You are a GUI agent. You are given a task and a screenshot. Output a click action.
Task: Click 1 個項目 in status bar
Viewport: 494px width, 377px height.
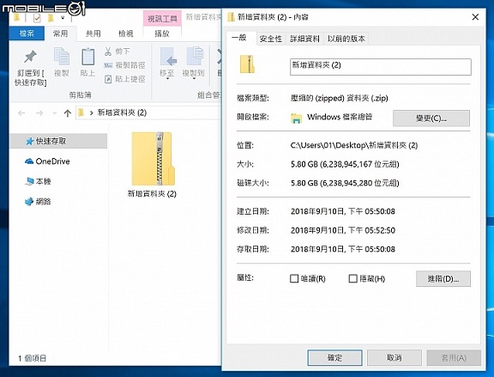[x=32, y=358]
